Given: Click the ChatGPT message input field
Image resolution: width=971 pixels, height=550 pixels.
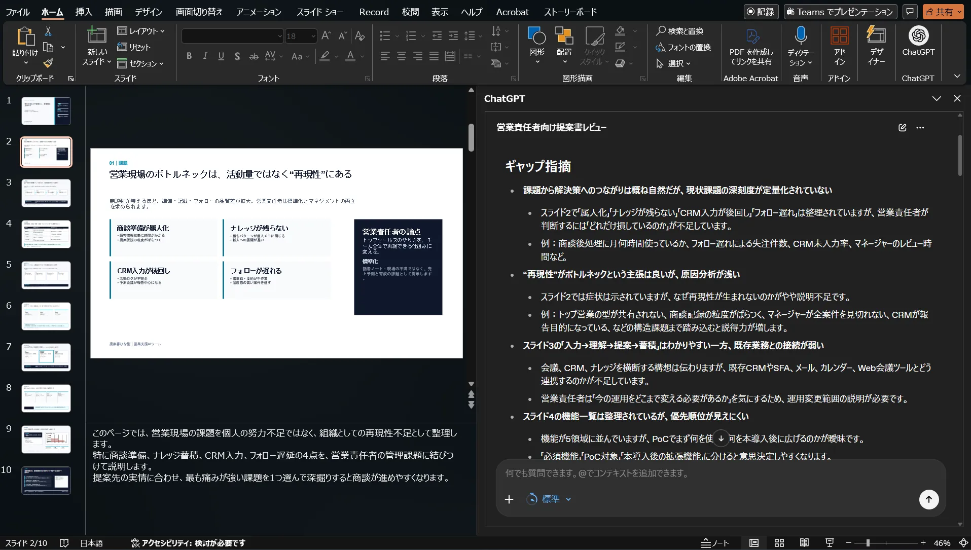Looking at the screenshot, I should (x=721, y=473).
